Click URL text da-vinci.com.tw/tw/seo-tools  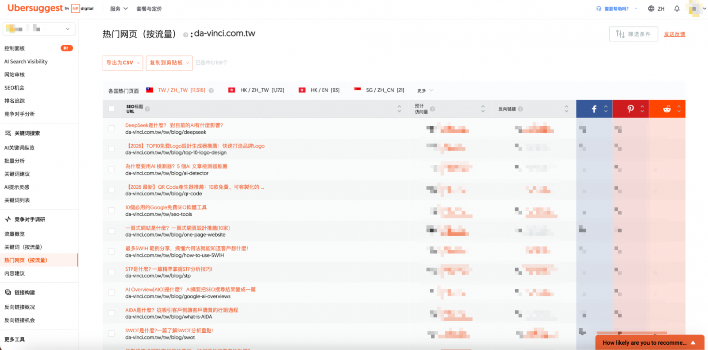point(158,214)
